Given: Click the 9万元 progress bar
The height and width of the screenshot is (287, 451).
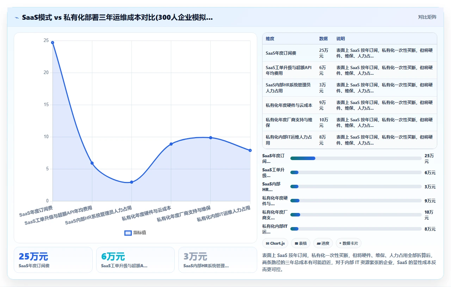Looking at the screenshot, I should [x=356, y=201].
